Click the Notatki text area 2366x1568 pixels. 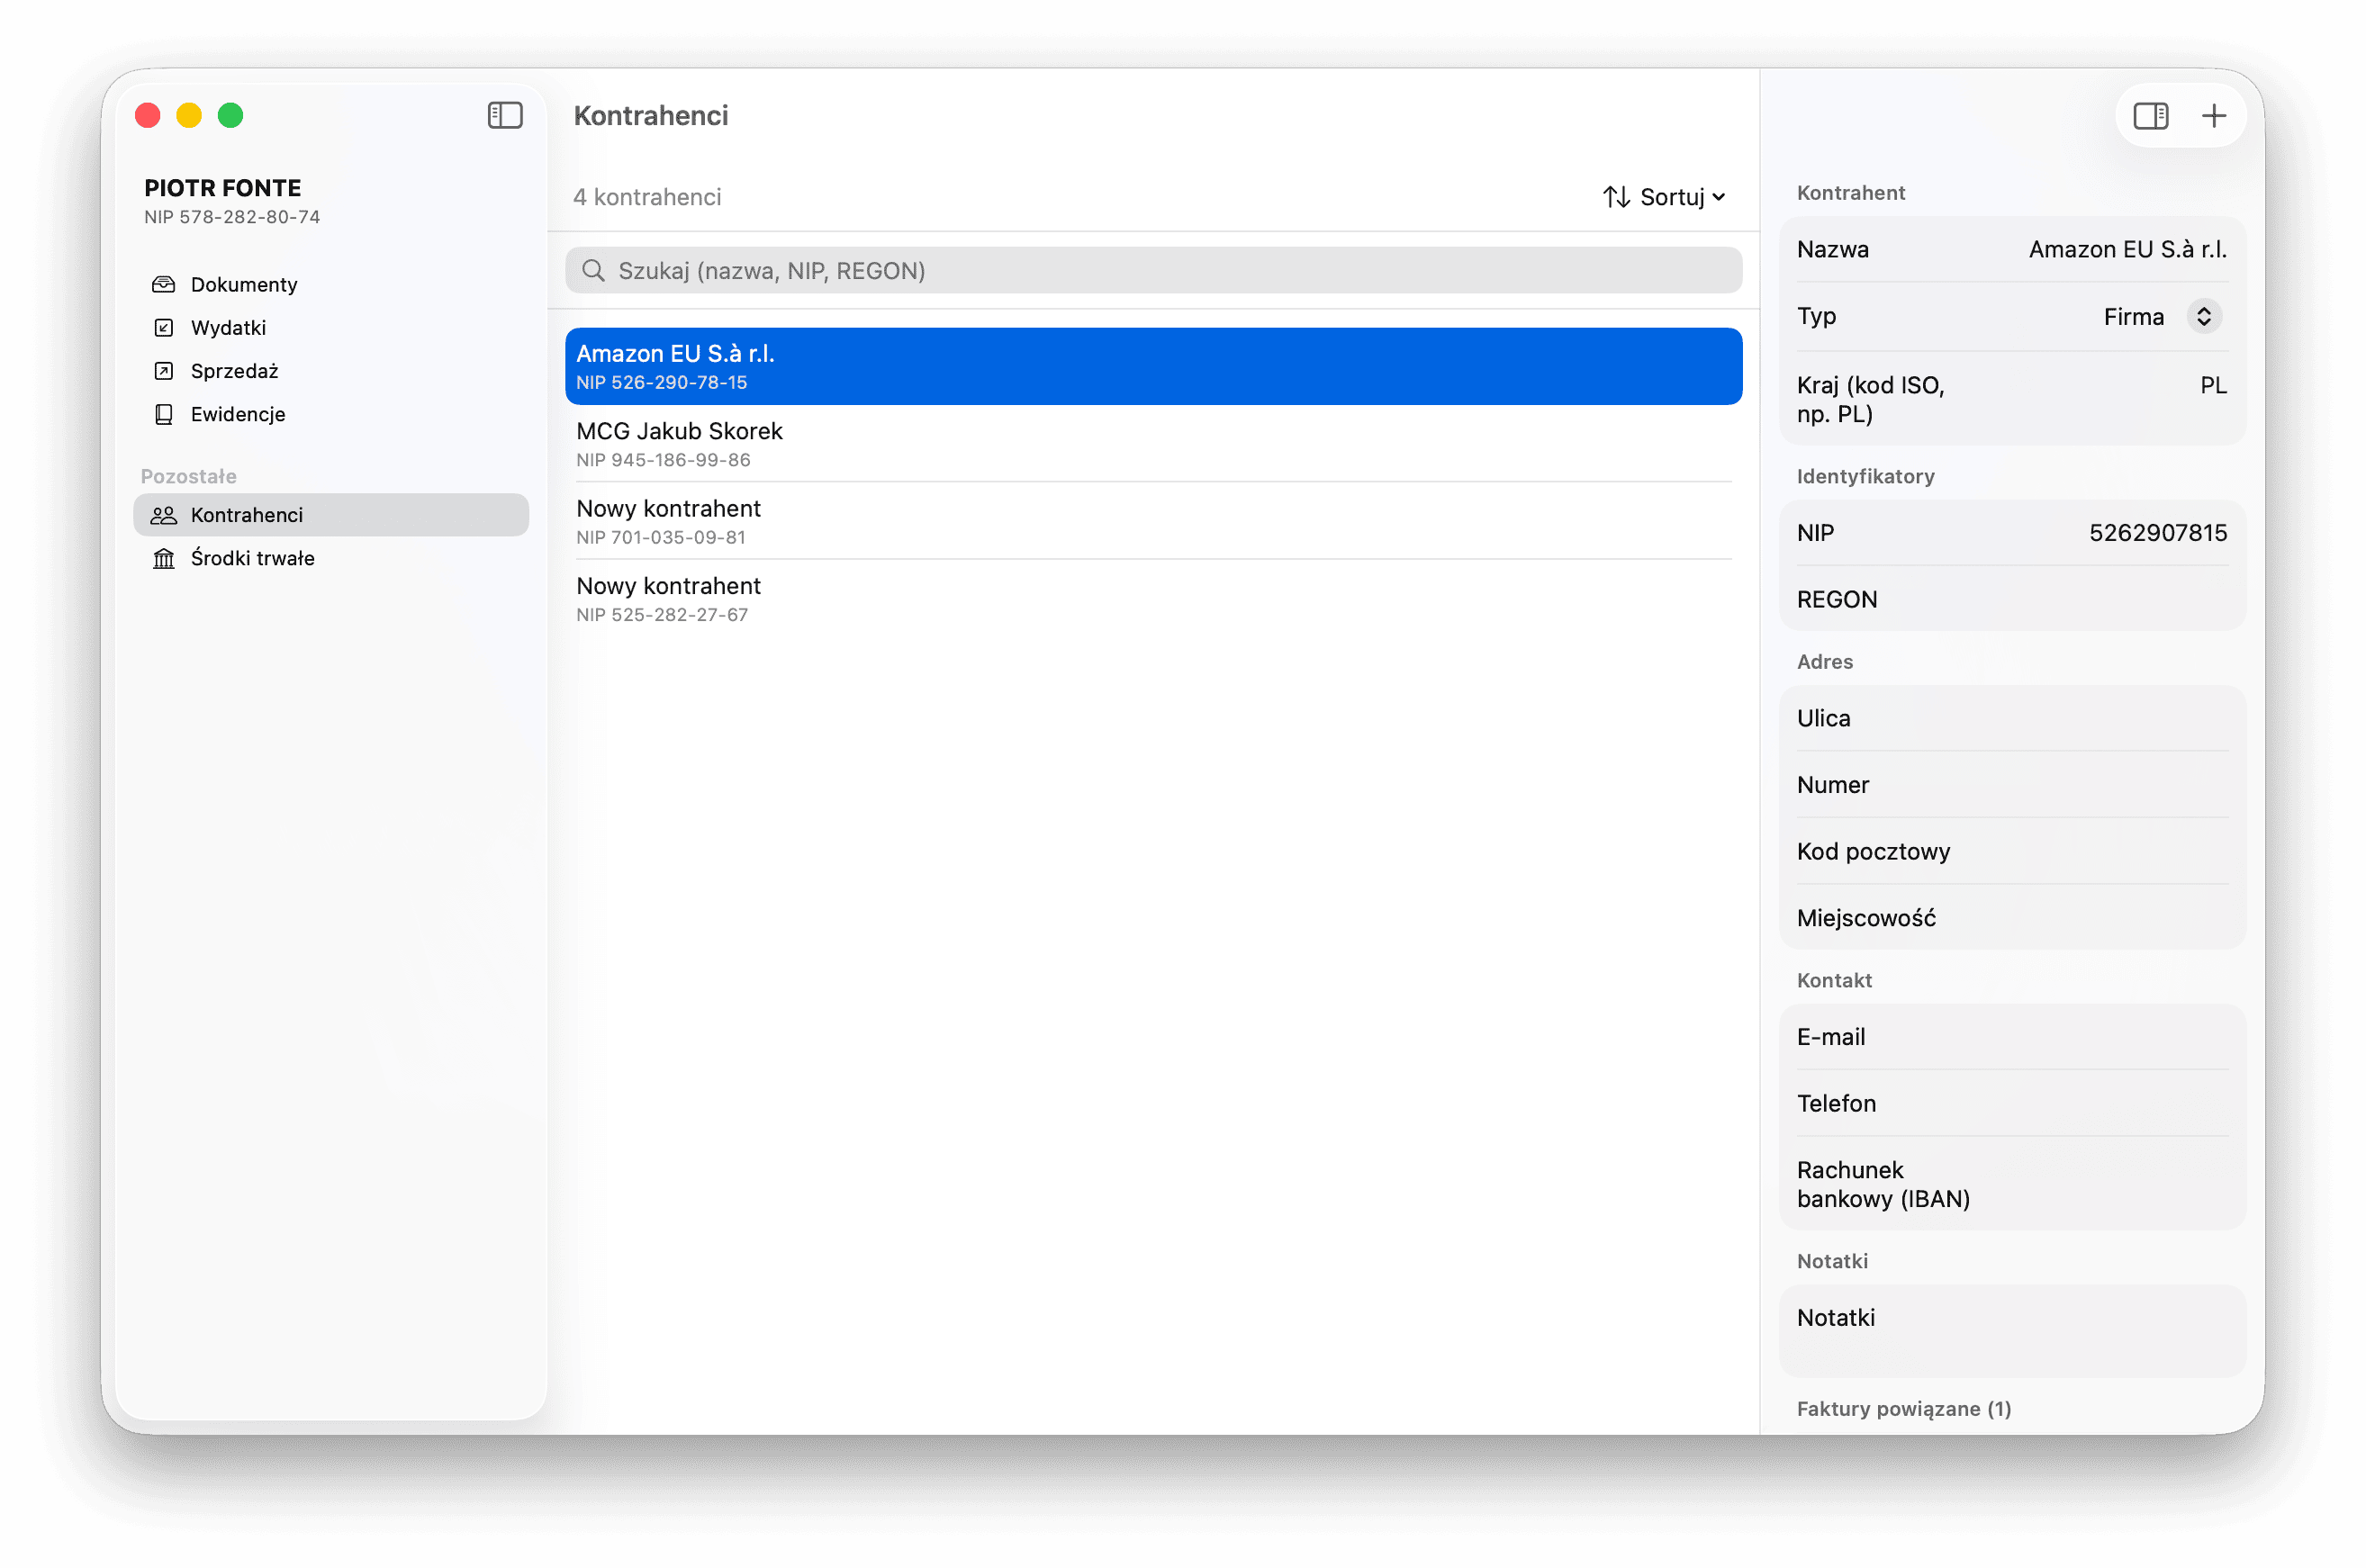click(2012, 1332)
